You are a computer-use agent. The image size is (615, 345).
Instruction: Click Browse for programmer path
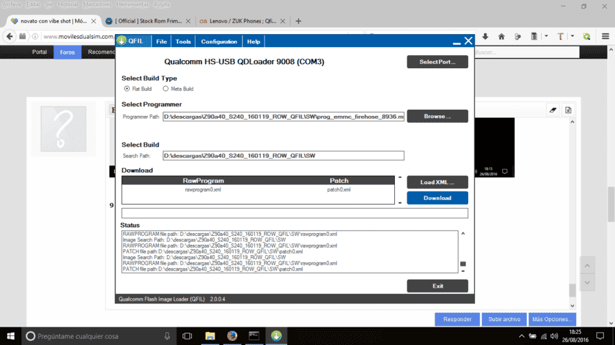tap(437, 116)
